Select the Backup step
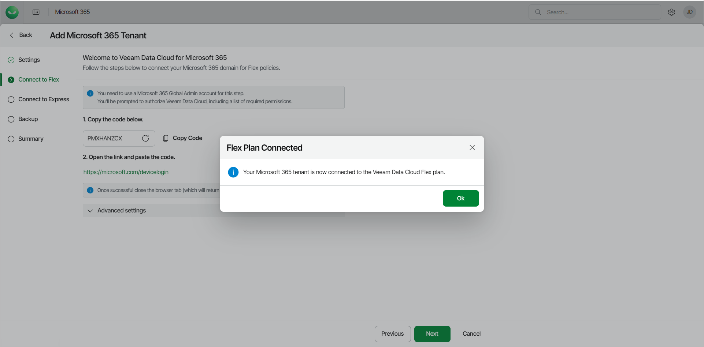704x347 pixels. pyautogui.click(x=28, y=119)
